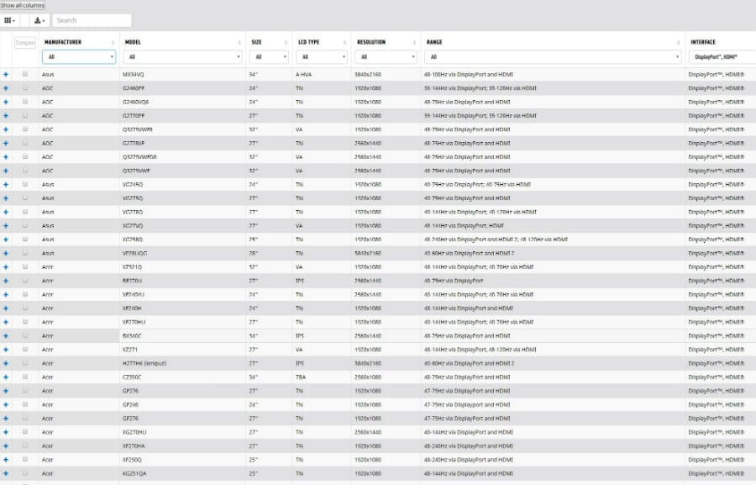The width and height of the screenshot is (756, 485).
Task: Click the export download icon
Action: (39, 20)
